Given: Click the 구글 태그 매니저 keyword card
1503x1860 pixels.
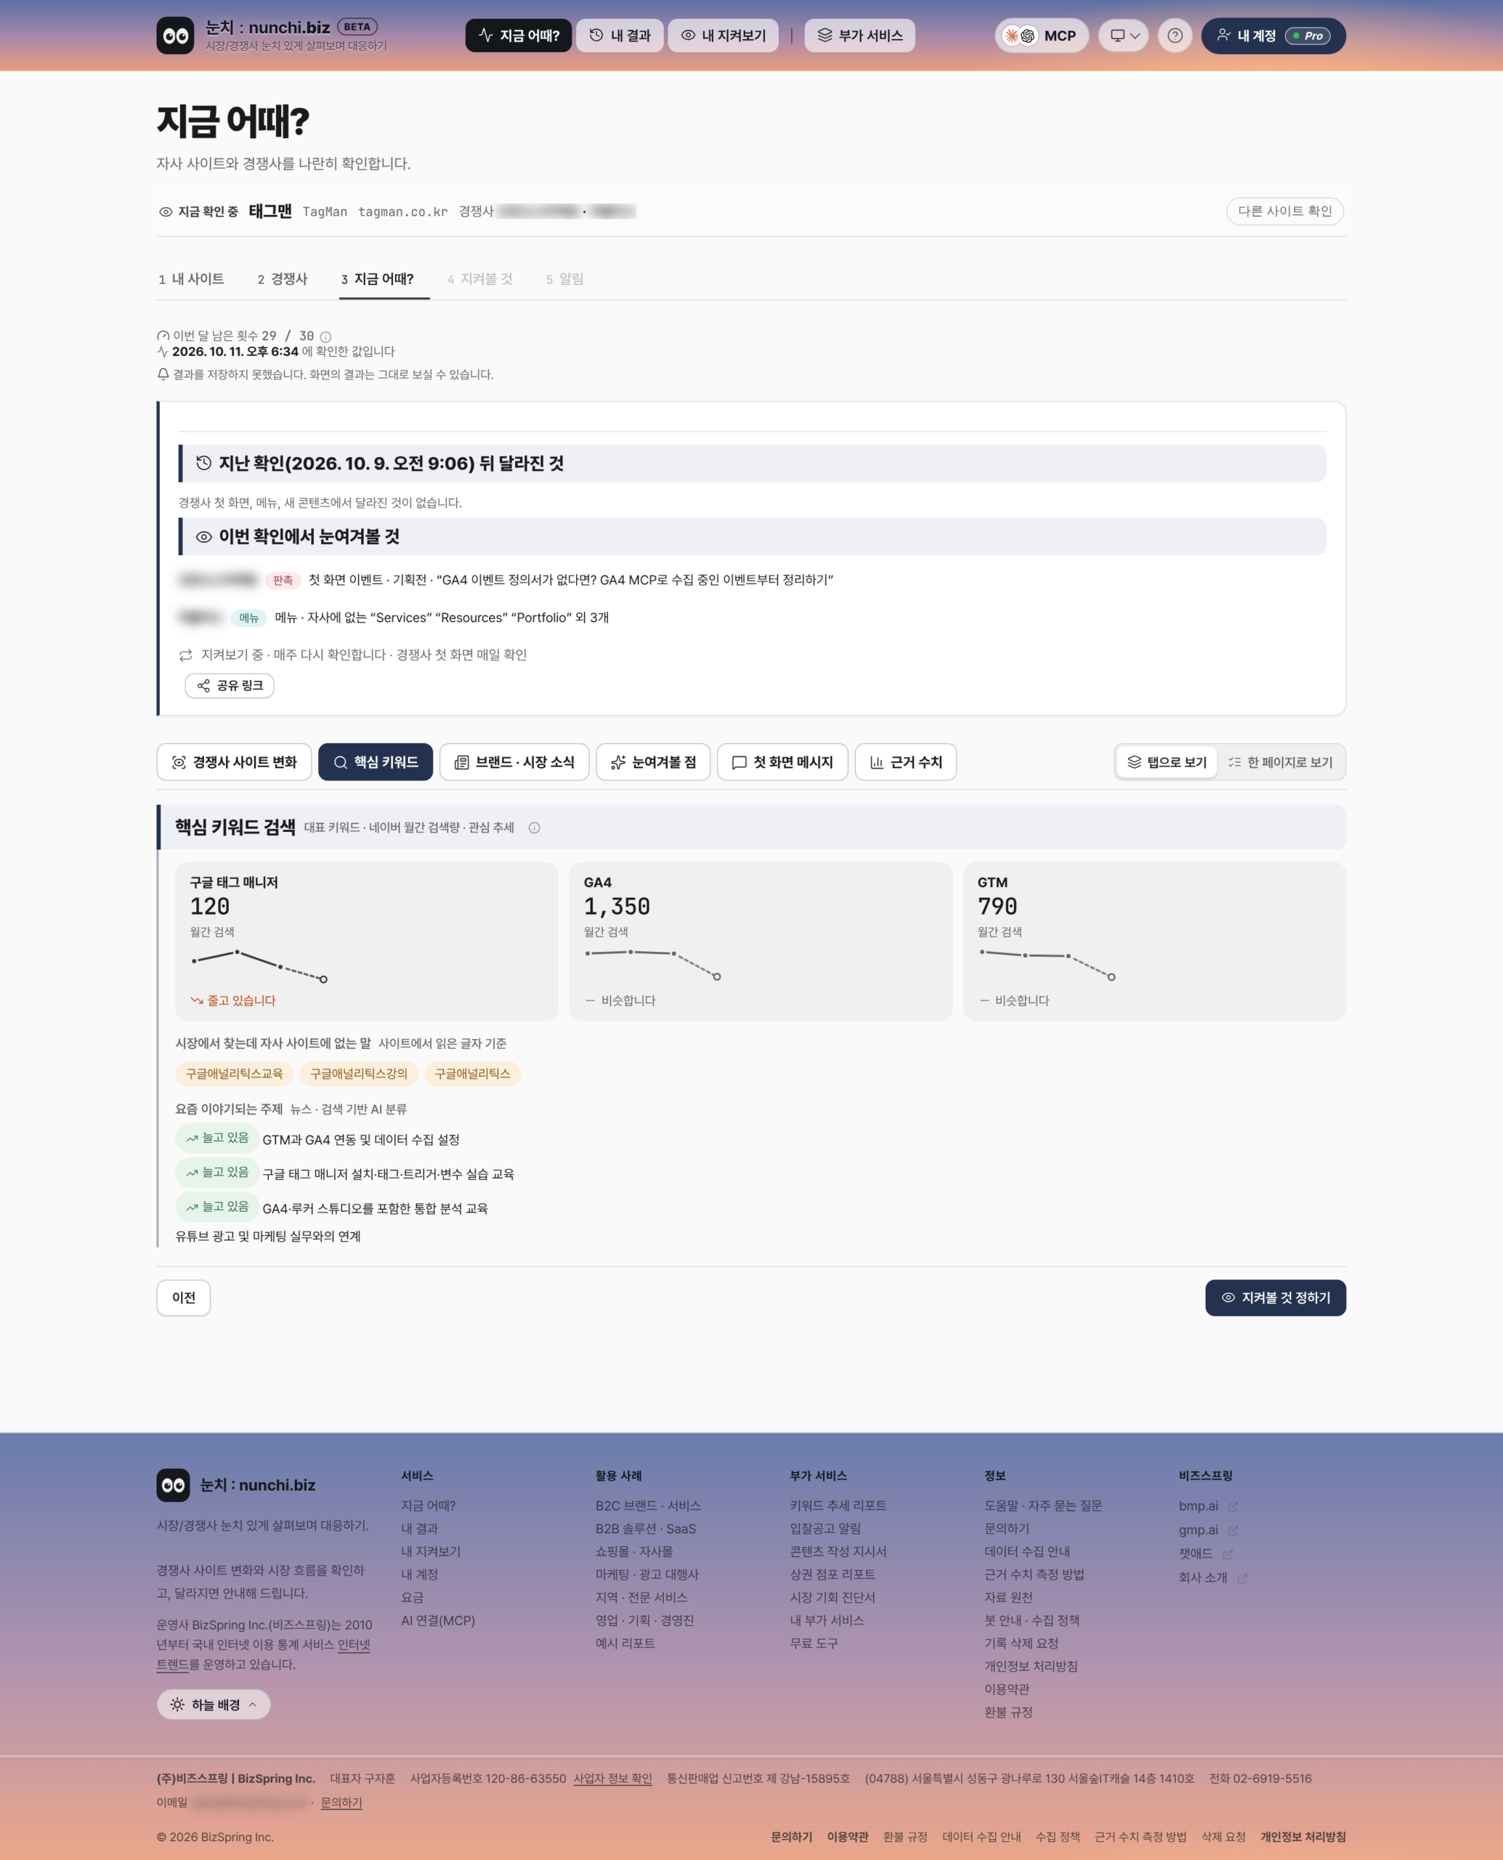Looking at the screenshot, I should [x=366, y=940].
